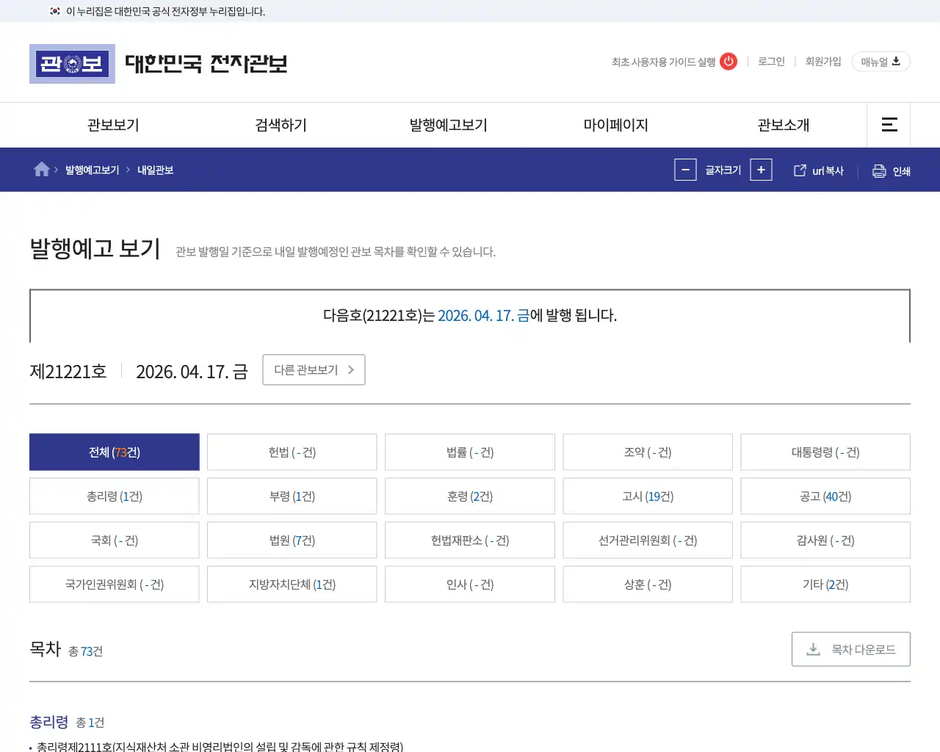Viewport: 940px width, 752px height.
Task: Open the 2026. 04. 17. 금 date link
Action: click(x=482, y=316)
